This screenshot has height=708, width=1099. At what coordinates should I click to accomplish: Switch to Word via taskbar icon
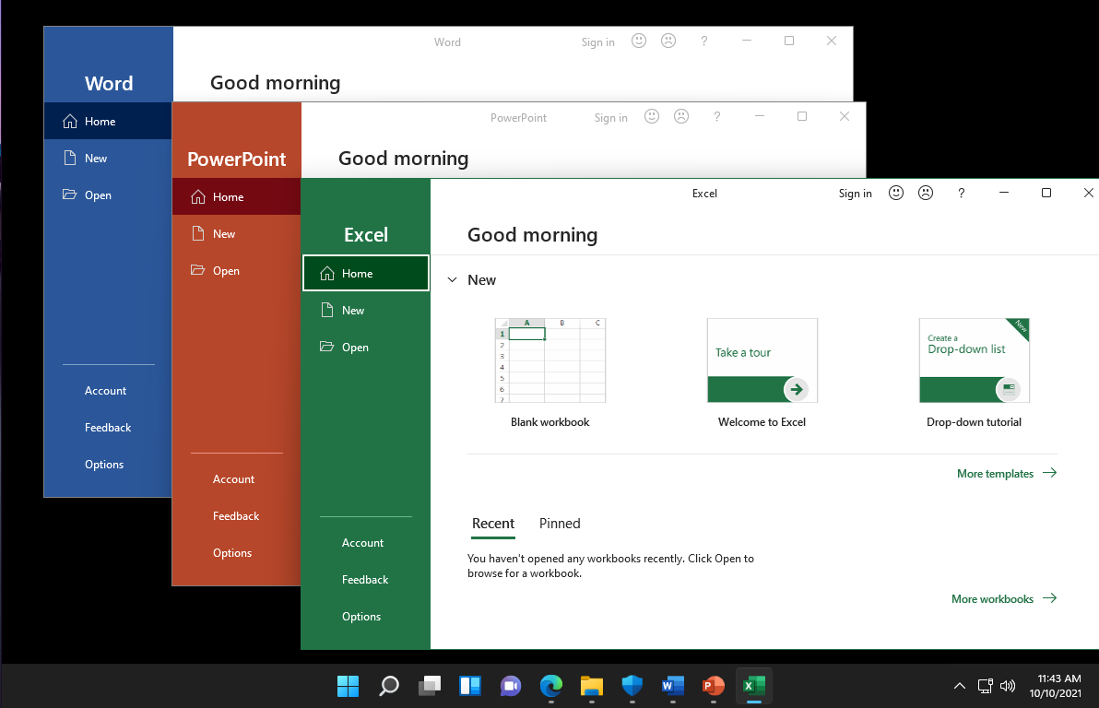(x=673, y=686)
